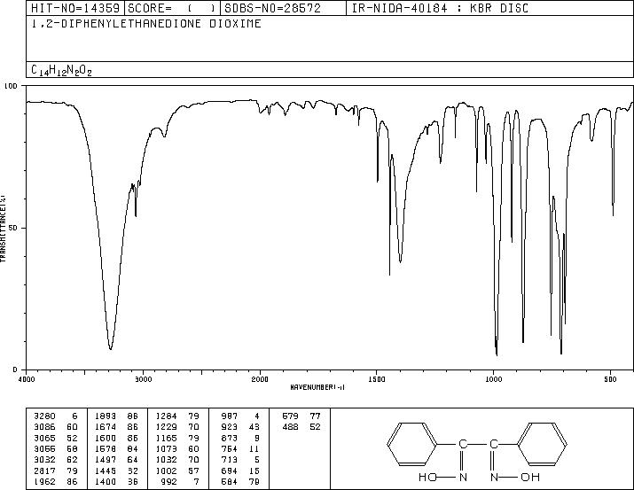Click the HIT-NO=14359 header cell
This screenshot has width=634, height=490.
(75, 8)
